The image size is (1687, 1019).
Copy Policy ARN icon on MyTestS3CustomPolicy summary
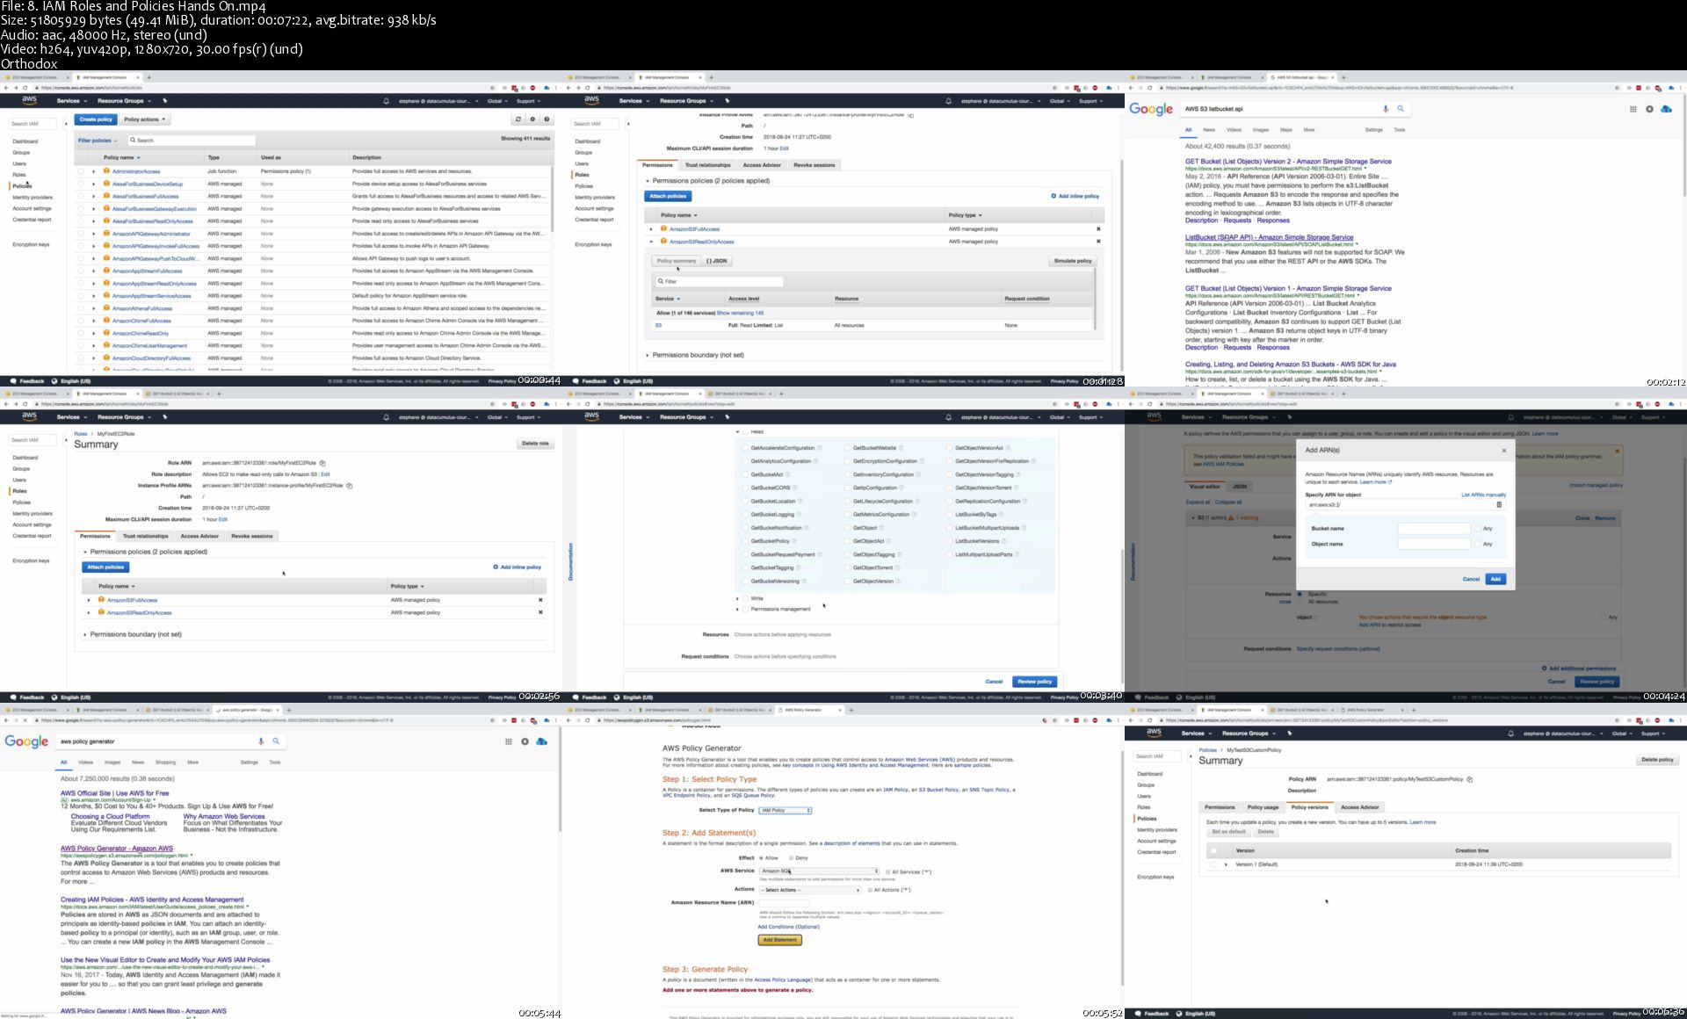(1470, 779)
